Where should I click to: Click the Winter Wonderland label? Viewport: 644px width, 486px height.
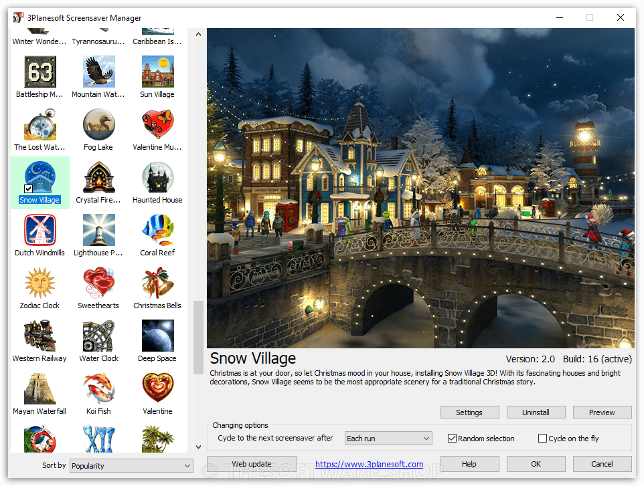pos(39,41)
